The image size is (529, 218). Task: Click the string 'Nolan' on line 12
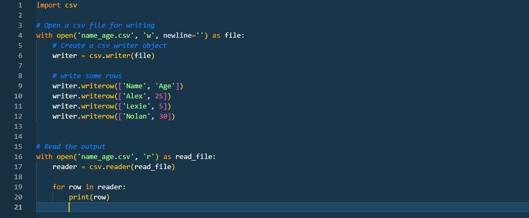pyautogui.click(x=136, y=116)
